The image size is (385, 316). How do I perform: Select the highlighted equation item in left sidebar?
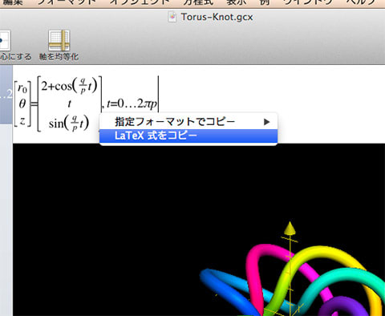point(6,95)
